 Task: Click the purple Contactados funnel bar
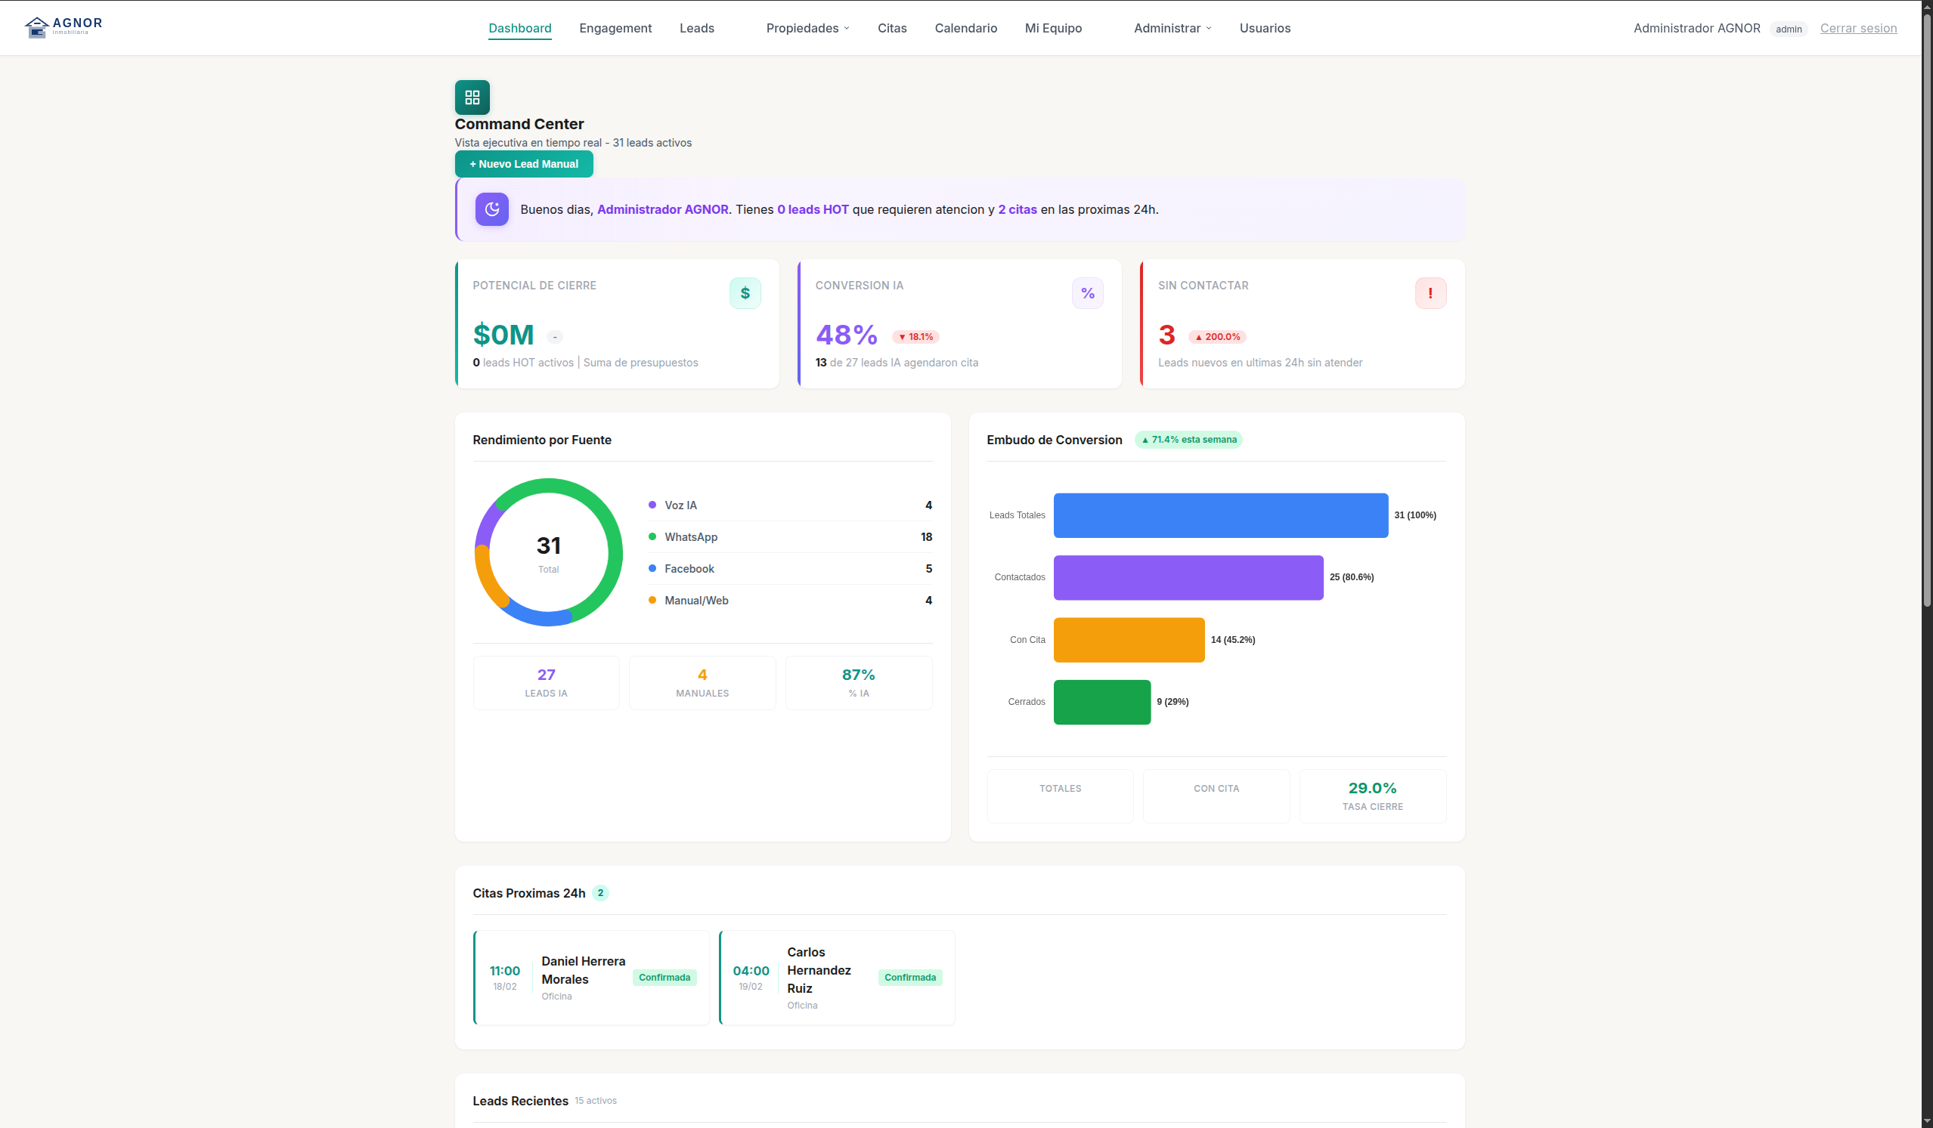[1188, 577]
